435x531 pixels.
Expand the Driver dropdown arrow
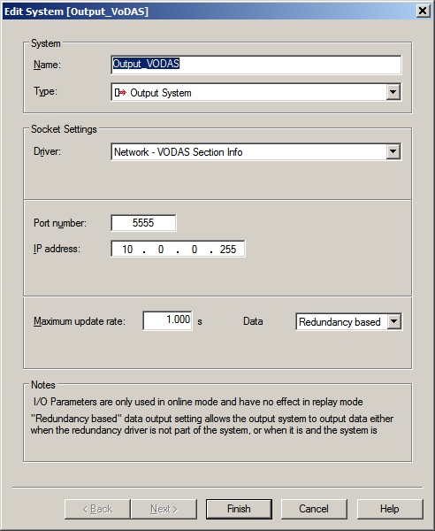(x=393, y=151)
